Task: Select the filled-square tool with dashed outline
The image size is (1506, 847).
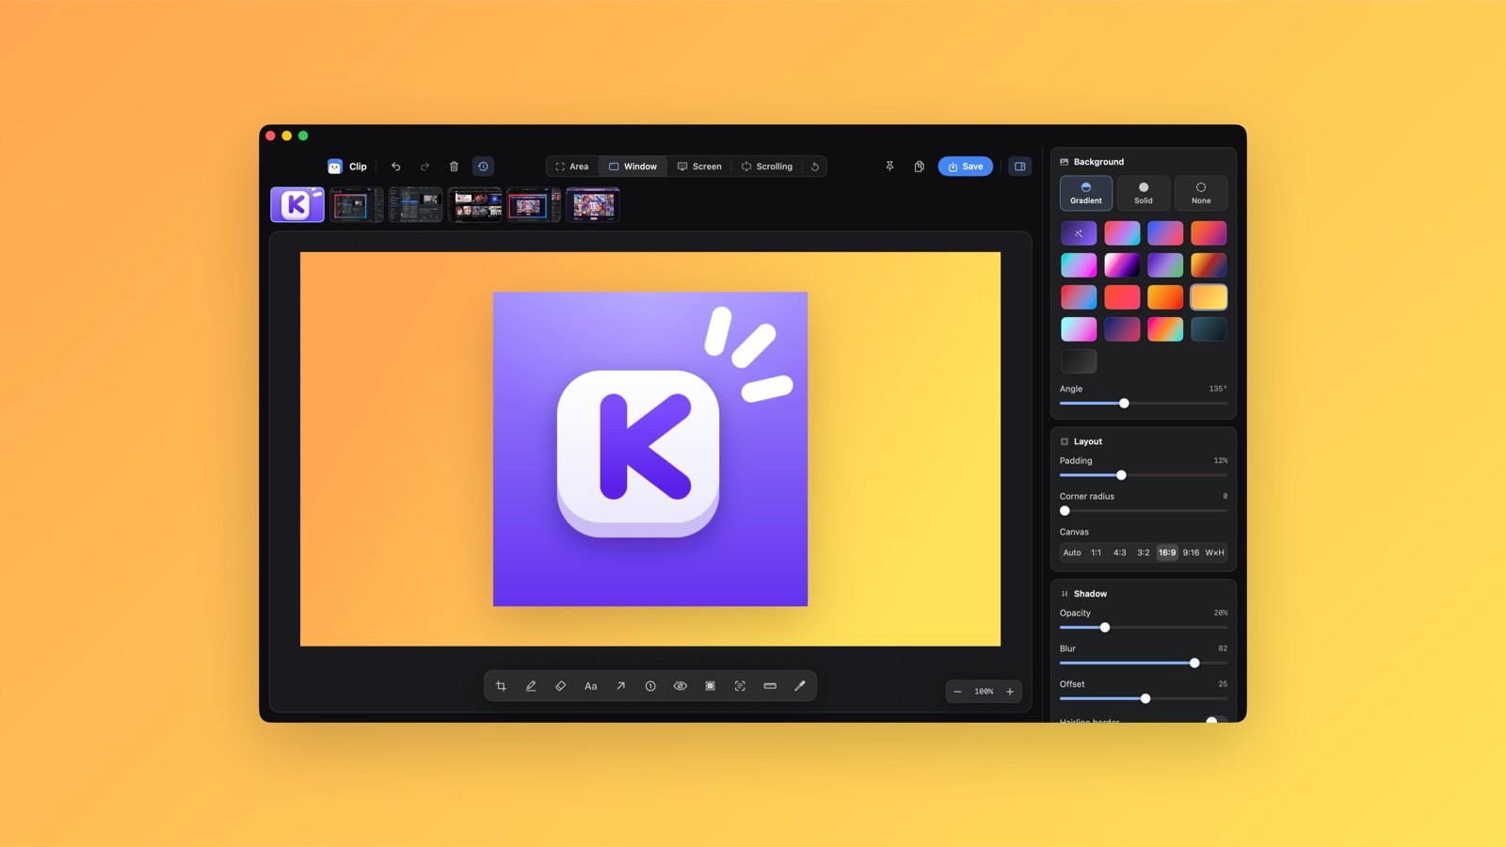Action: (711, 686)
